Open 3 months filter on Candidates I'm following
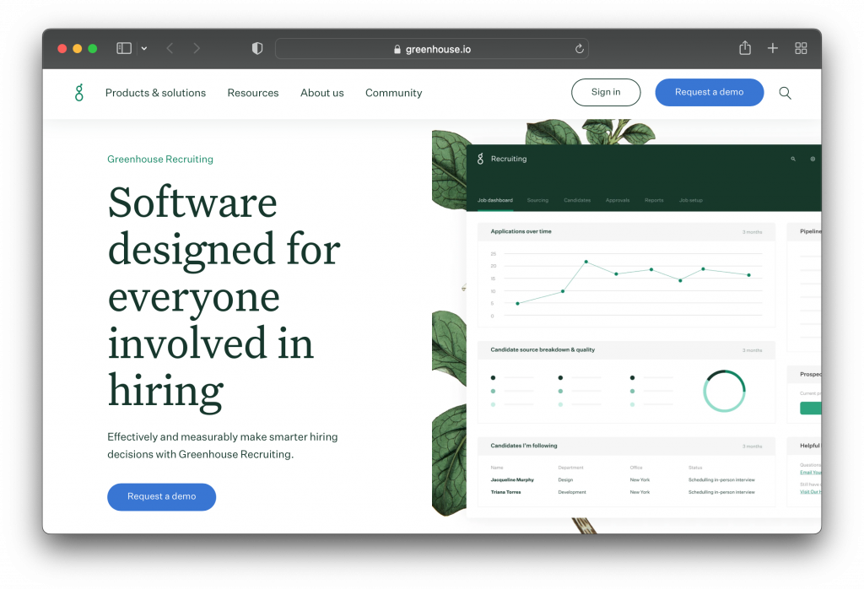The height and width of the screenshot is (590, 864). tap(752, 446)
